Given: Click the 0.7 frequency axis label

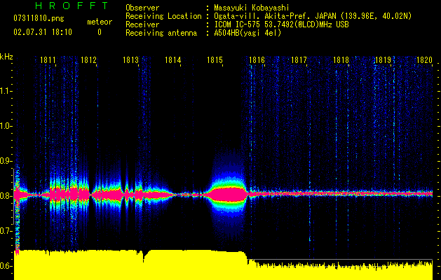Looking at the screenshot, I should tap(6, 231).
